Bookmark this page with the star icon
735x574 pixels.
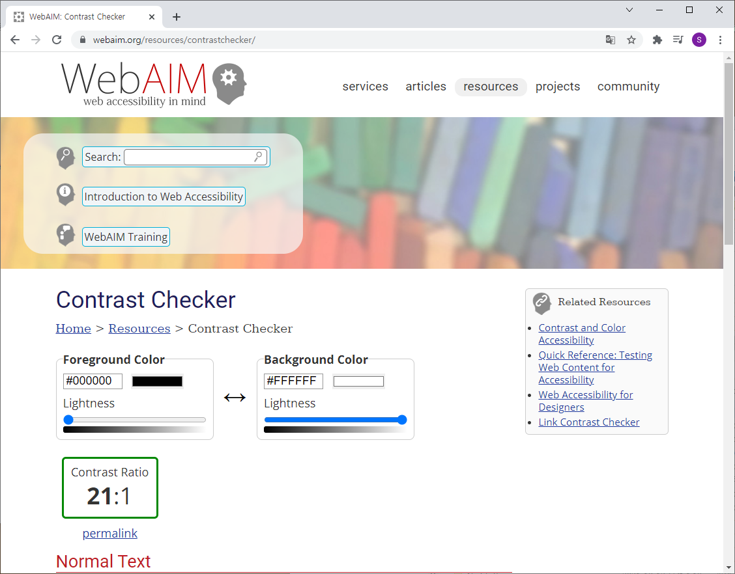[631, 40]
